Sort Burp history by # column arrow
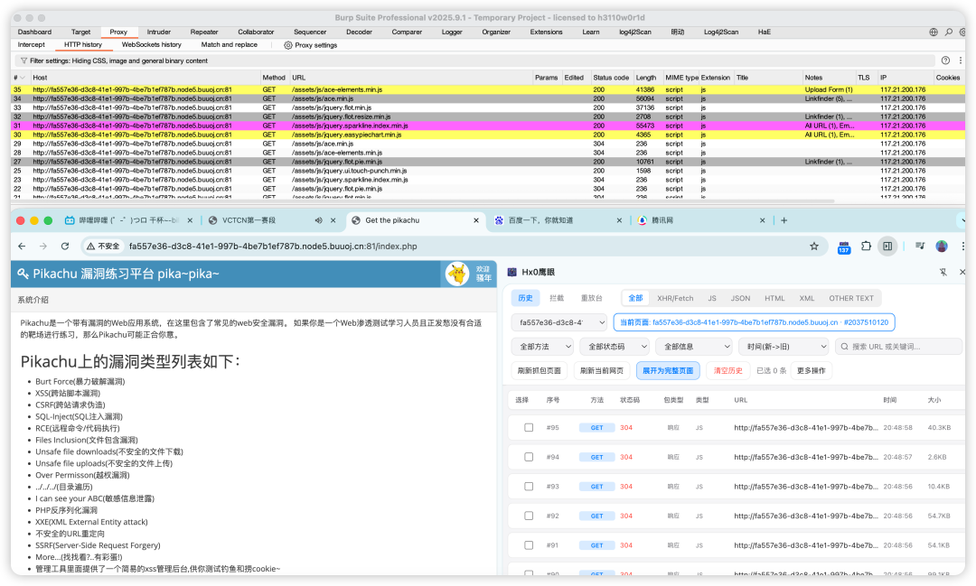Screen dimensions: 976x586 23,78
